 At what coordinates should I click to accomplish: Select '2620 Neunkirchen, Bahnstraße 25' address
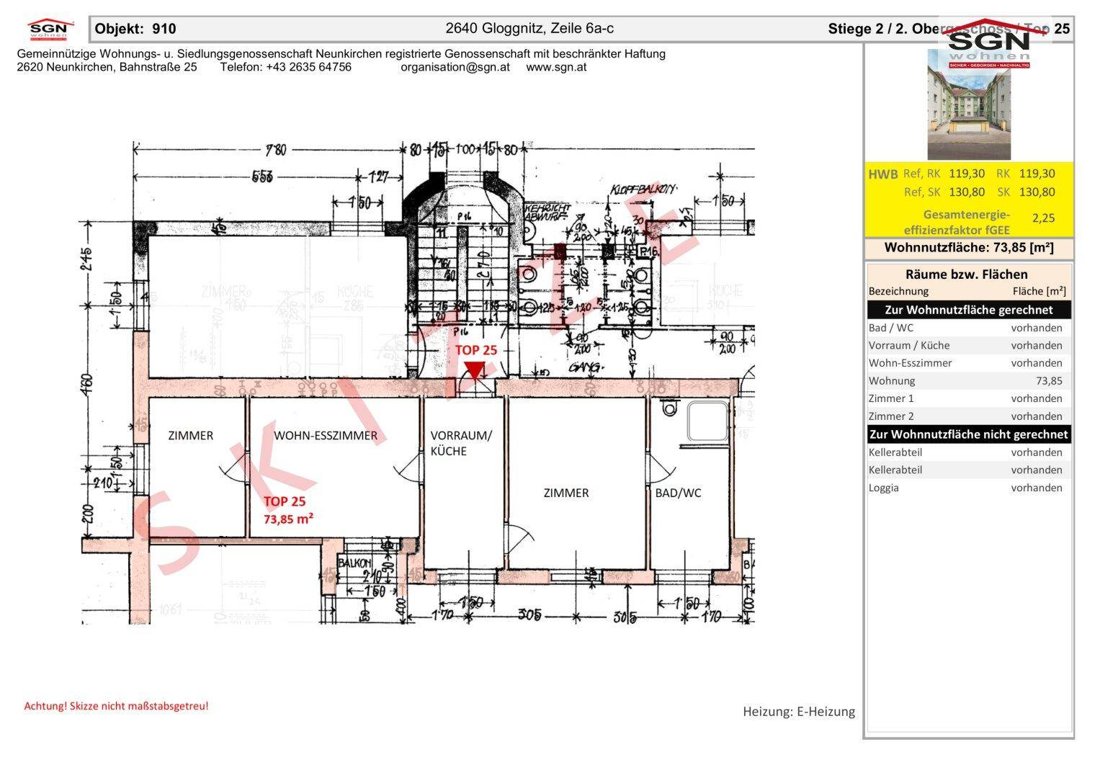pyautogui.click(x=107, y=67)
